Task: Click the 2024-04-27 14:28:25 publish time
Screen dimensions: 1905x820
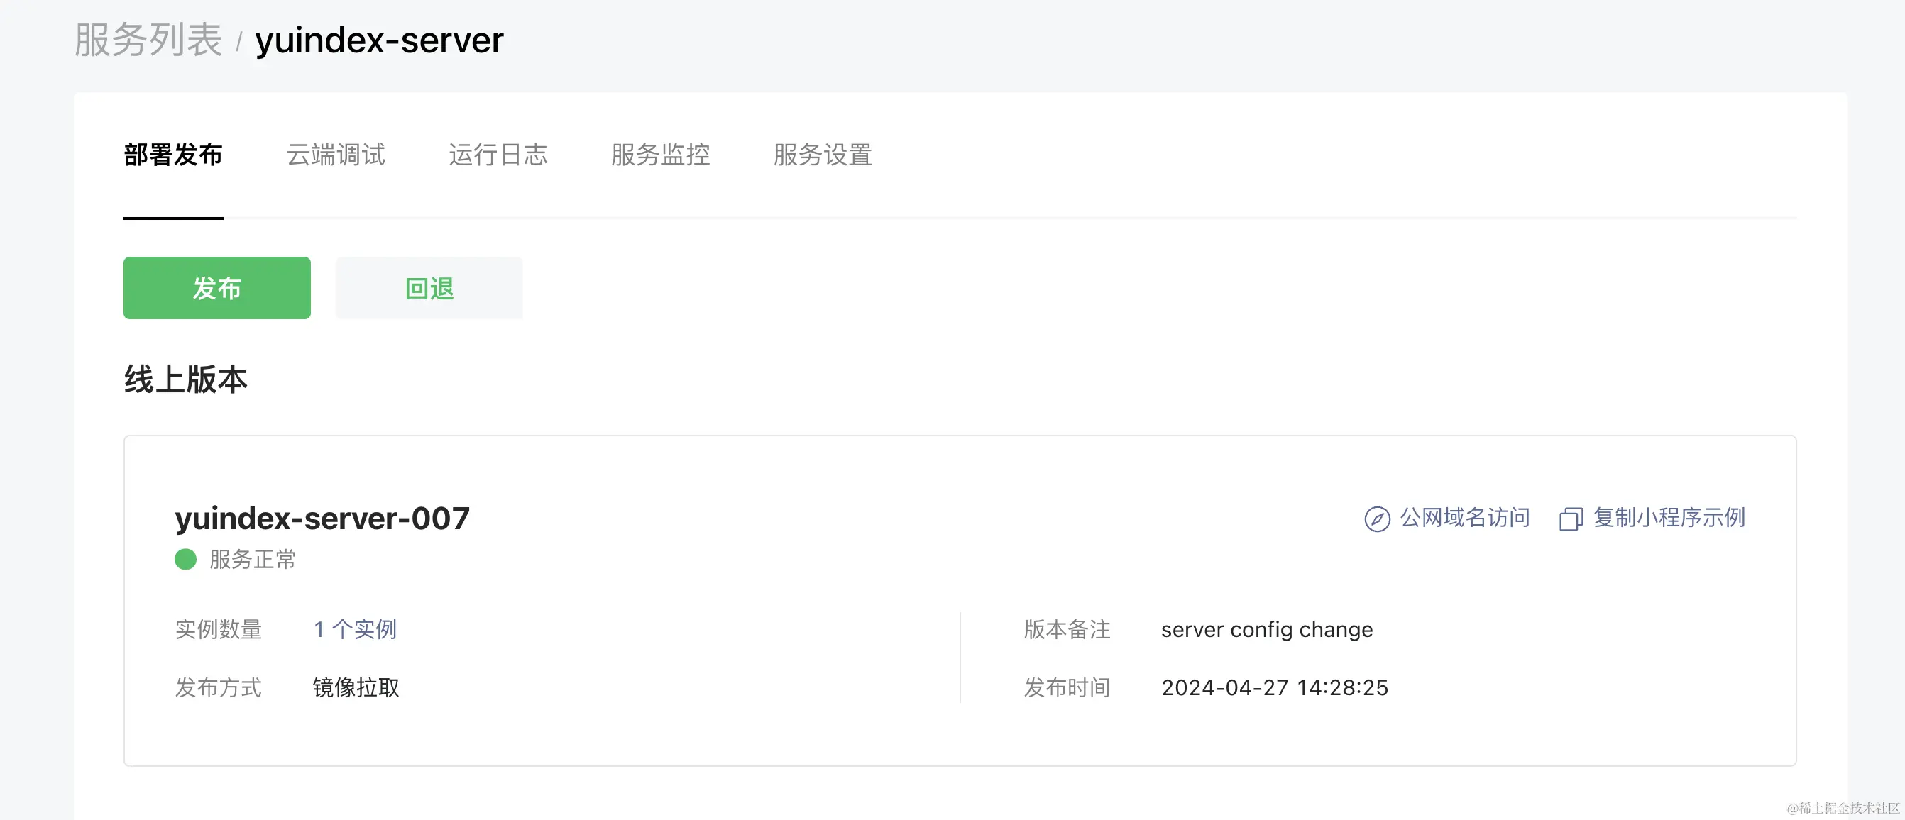Action: tap(1274, 687)
